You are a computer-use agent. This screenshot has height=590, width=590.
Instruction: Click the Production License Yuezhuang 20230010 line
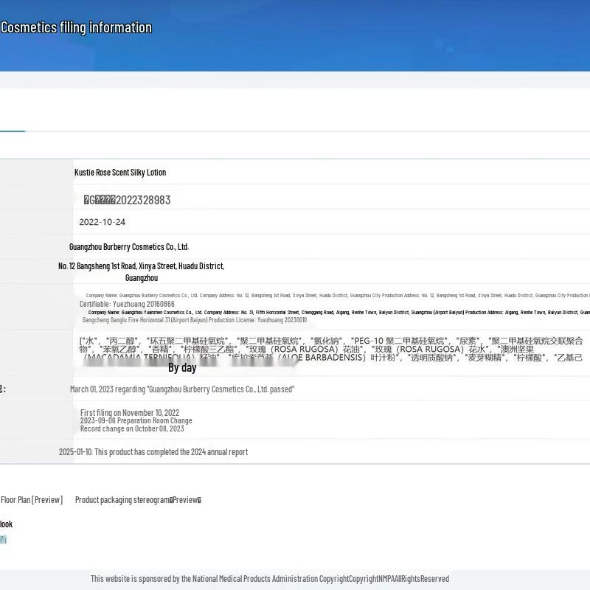coord(194,320)
